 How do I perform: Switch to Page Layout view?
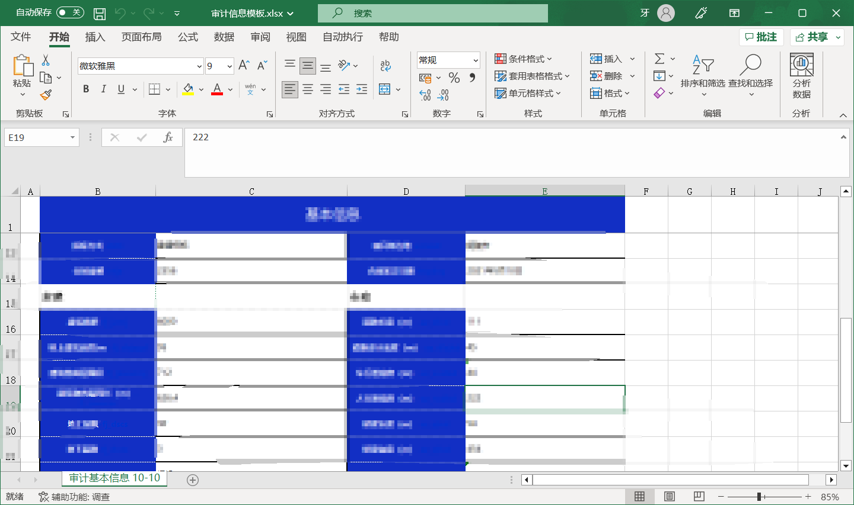tap(669, 497)
